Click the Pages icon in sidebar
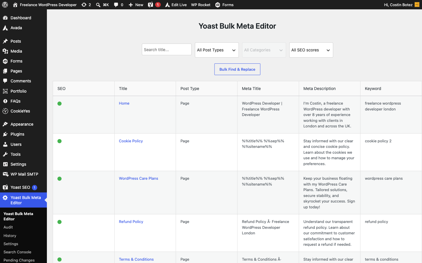This screenshot has width=422, height=263. [x=5, y=71]
